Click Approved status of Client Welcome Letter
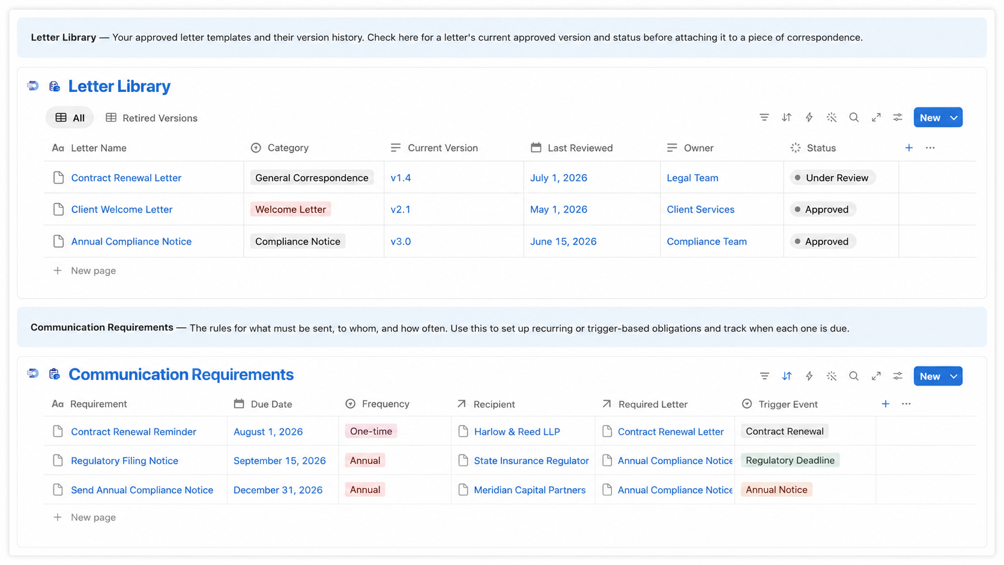 pos(823,210)
